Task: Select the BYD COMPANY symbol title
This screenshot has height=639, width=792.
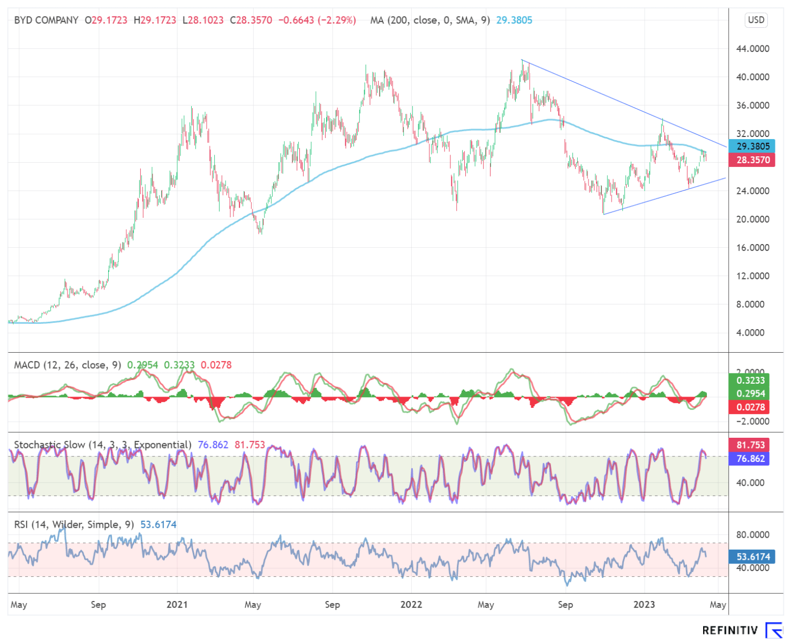Action: 46,20
